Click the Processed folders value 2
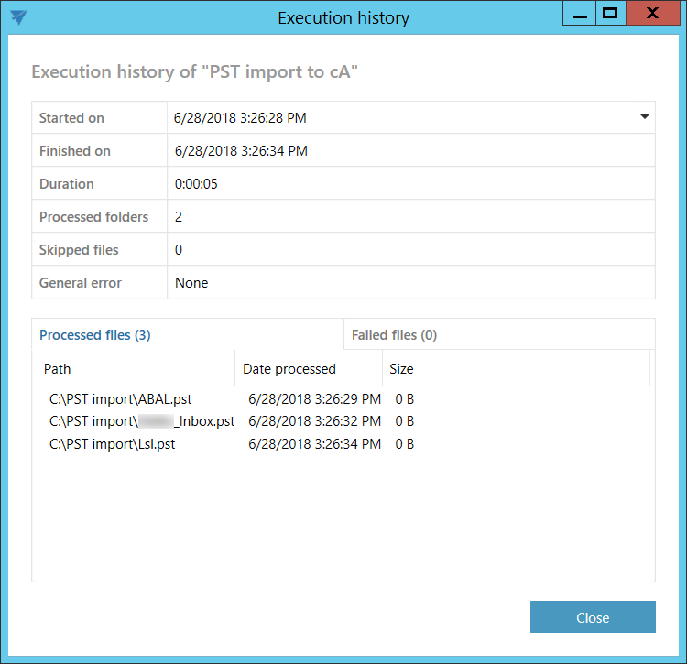 click(180, 217)
